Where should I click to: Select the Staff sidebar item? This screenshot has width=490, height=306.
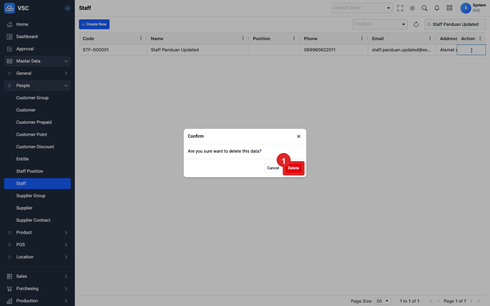(x=37, y=184)
